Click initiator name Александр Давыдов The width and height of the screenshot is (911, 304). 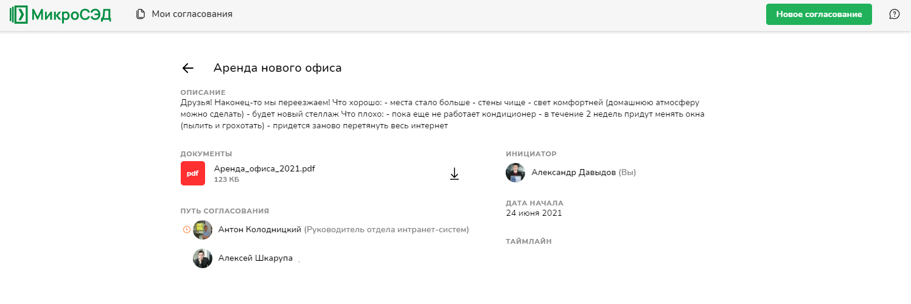574,173
